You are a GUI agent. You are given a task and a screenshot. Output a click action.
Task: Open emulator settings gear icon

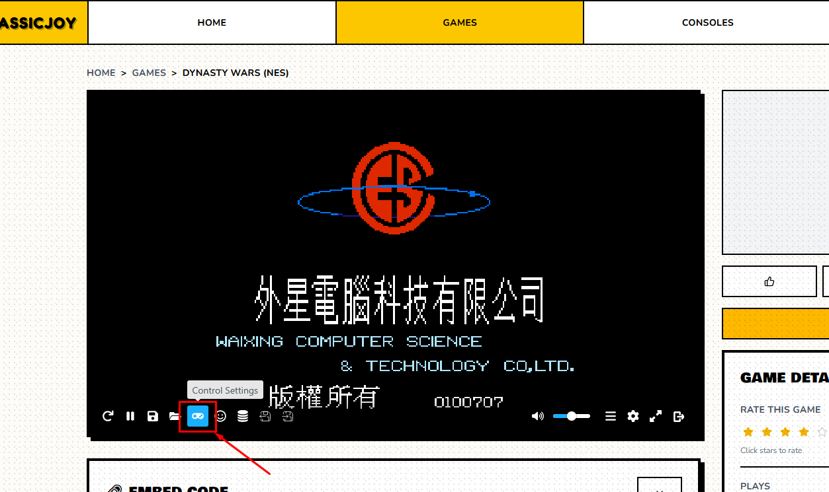tap(633, 416)
